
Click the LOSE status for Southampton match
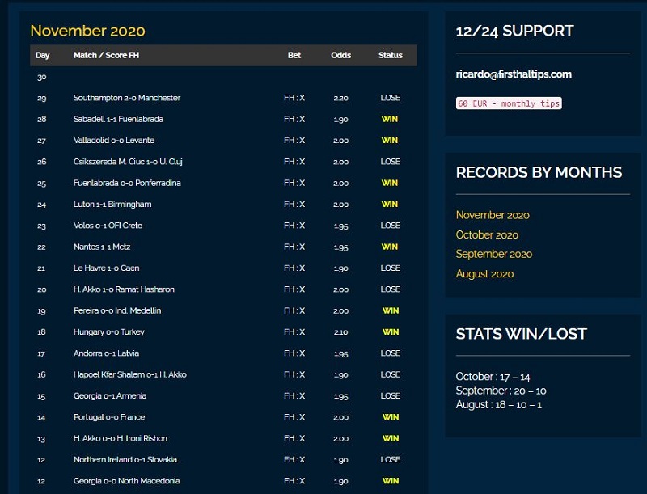tap(391, 98)
